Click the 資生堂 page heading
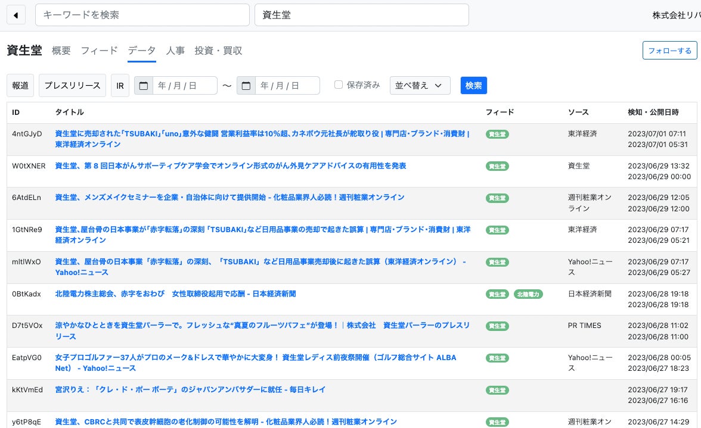 tap(24, 51)
